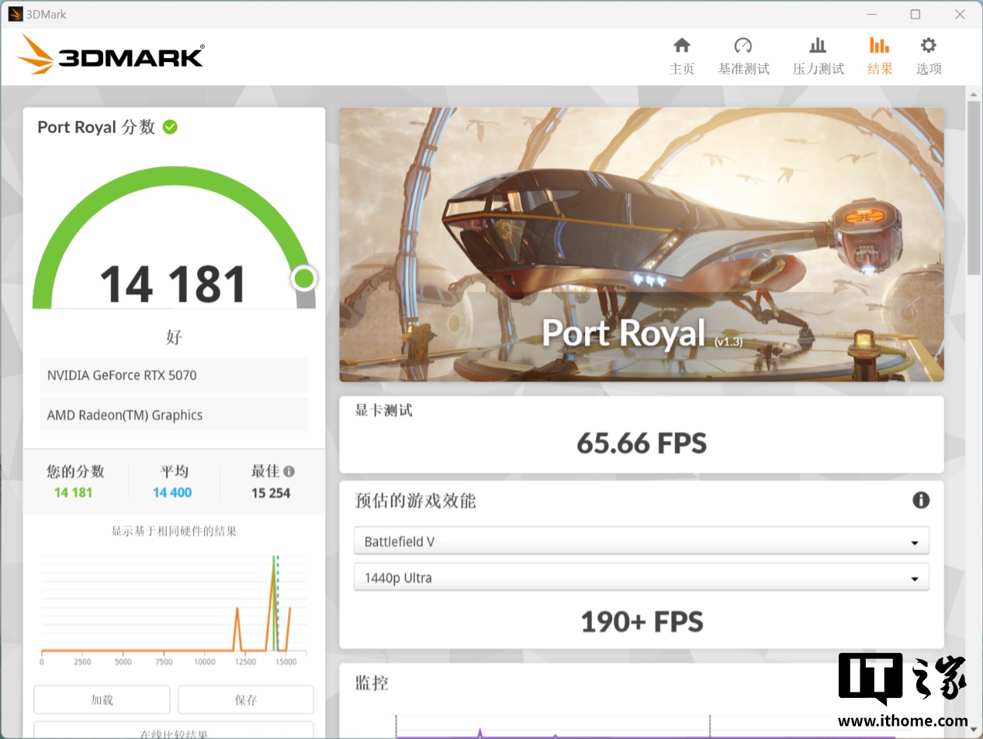The width and height of the screenshot is (983, 739).
Task: Click the vertical scrollbar thumb on the right
Action: [974, 186]
